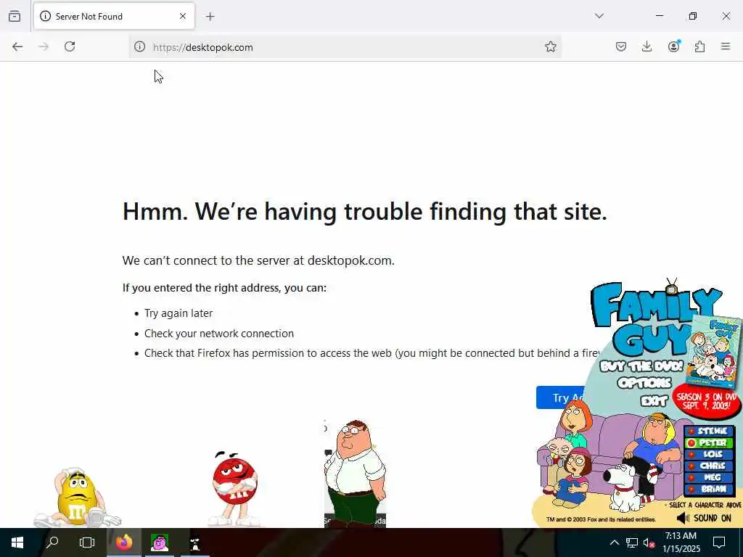743x557 pixels.
Task: Open a new tab with the plus button
Action: coord(210,17)
